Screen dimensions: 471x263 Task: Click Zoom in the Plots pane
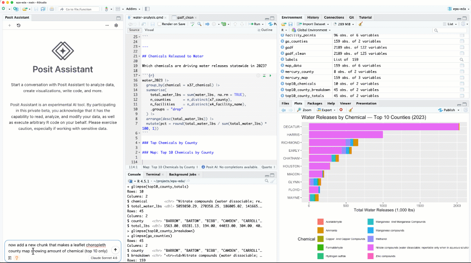click(x=304, y=110)
